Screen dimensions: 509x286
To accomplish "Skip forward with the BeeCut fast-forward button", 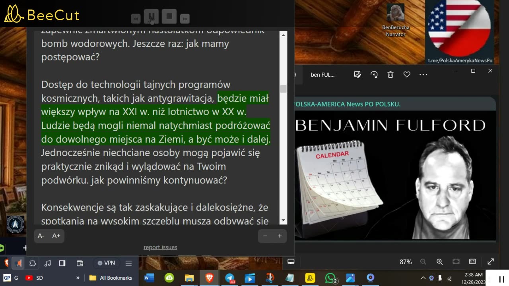I will pos(185,19).
